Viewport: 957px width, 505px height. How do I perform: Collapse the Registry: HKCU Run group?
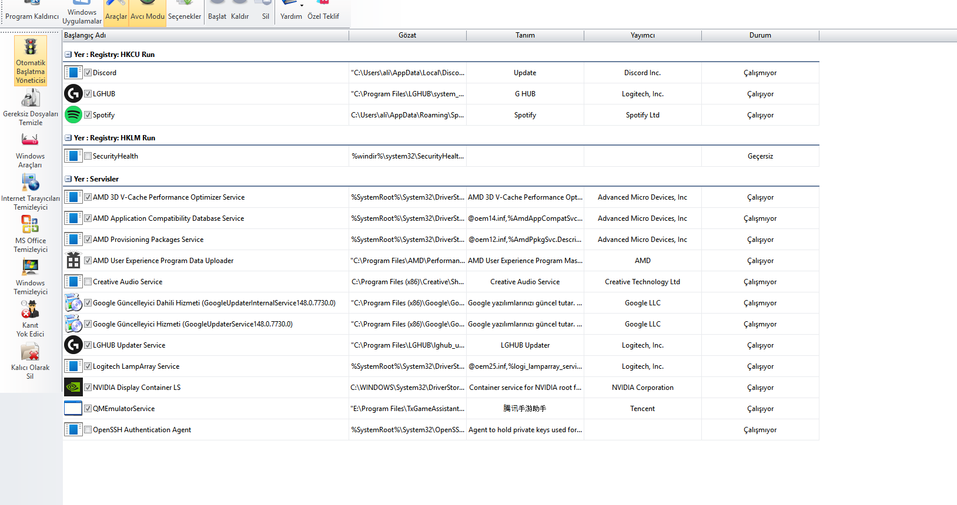pos(68,55)
